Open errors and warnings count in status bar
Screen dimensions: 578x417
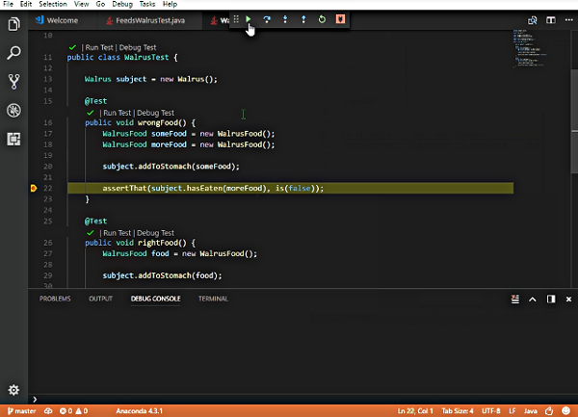(73, 410)
